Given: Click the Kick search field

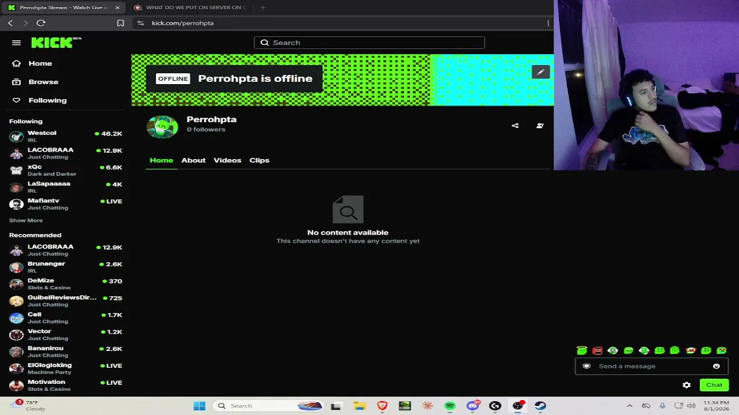Looking at the screenshot, I should [x=369, y=43].
